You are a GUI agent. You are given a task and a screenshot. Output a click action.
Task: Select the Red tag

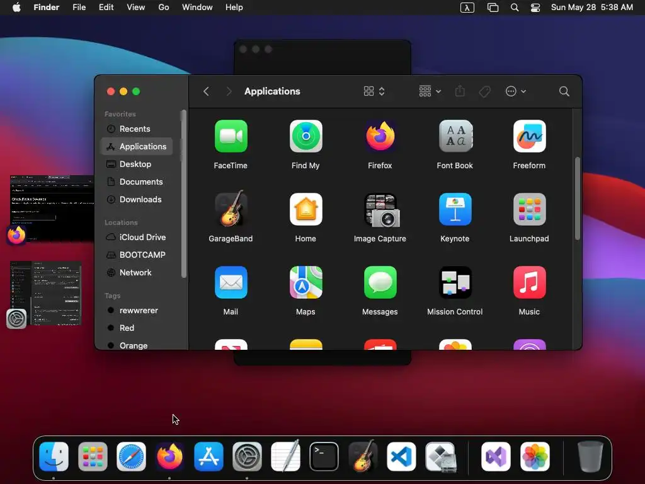[137, 328]
